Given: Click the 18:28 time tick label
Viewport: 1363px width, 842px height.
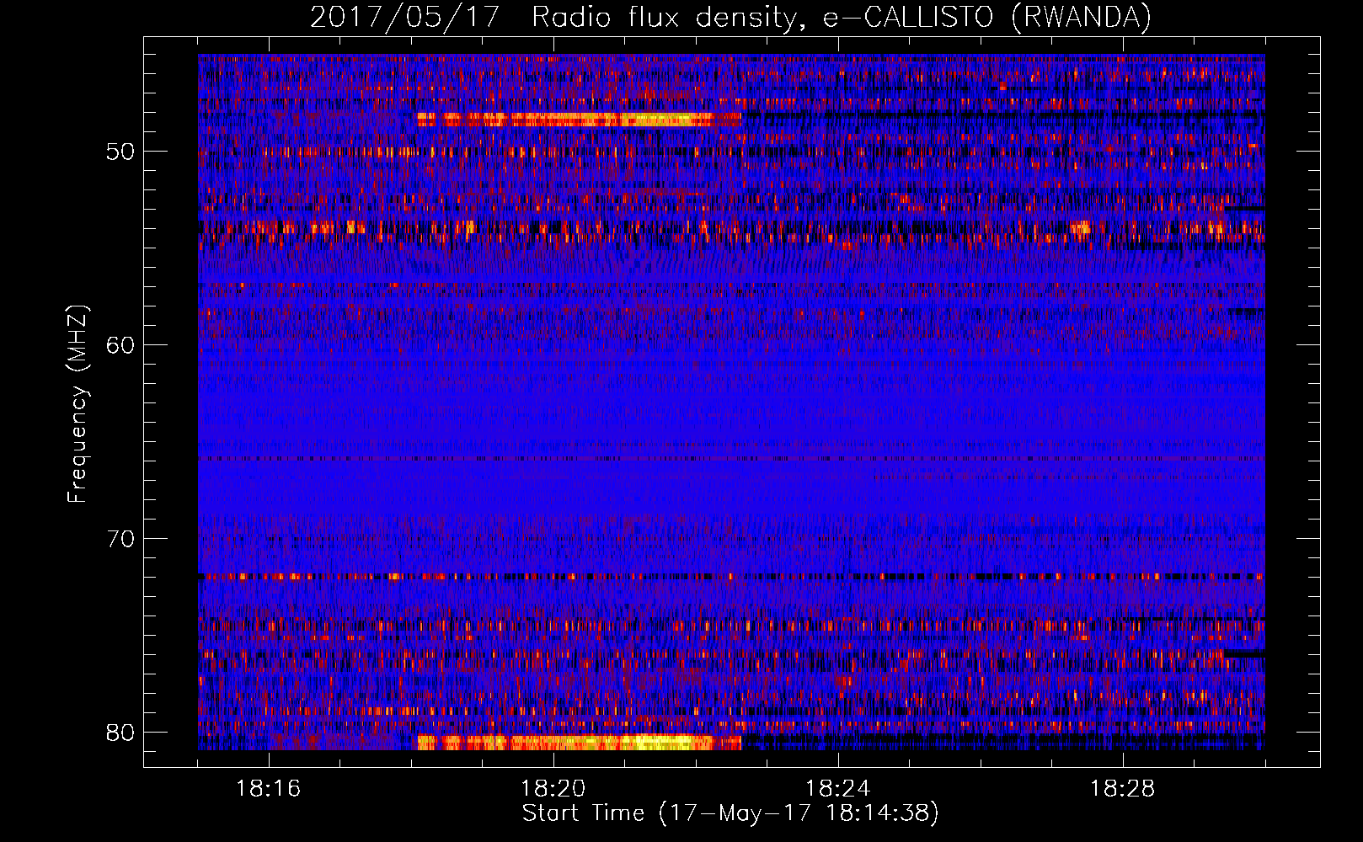Looking at the screenshot, I should coord(1123,789).
